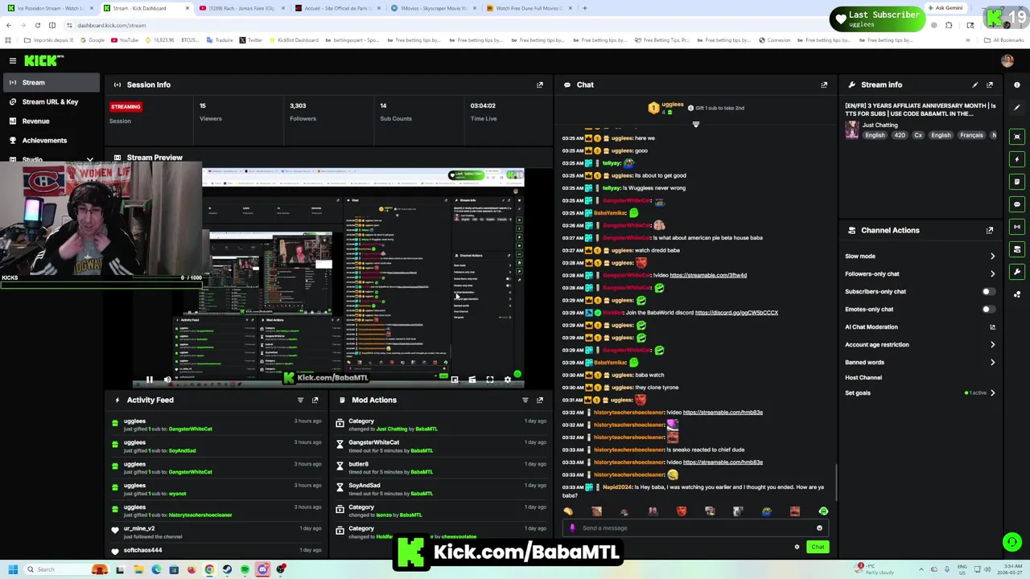
Task: Open emoji picker in message field
Action: [x=819, y=528]
